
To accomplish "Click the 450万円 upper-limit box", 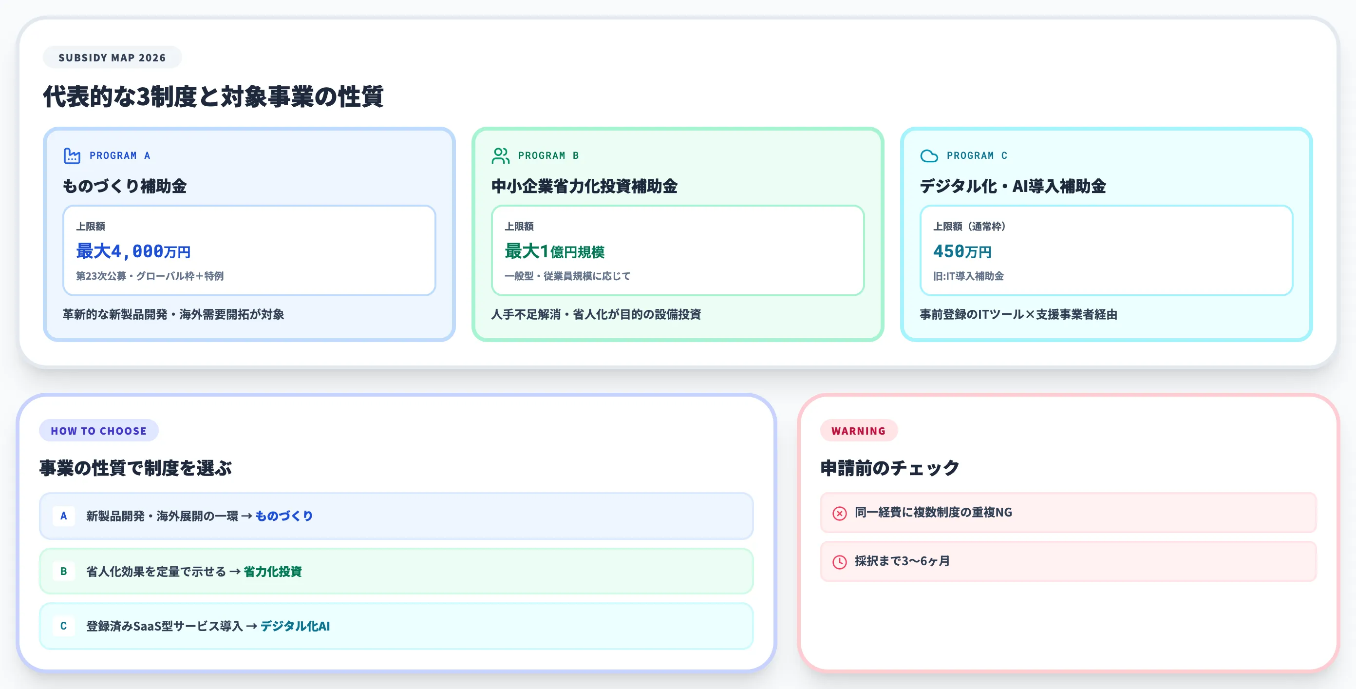I will [1107, 252].
